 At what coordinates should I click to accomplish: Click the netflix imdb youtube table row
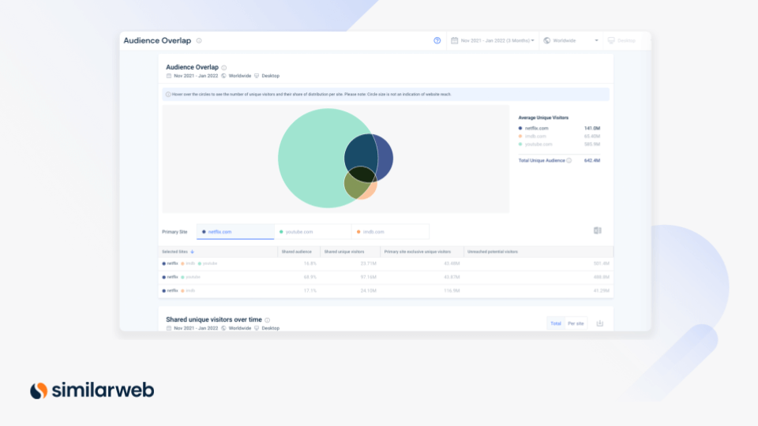click(x=385, y=263)
